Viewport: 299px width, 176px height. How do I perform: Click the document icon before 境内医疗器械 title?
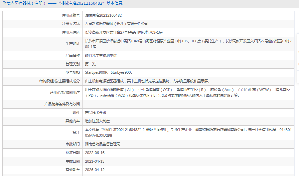point(4,4)
